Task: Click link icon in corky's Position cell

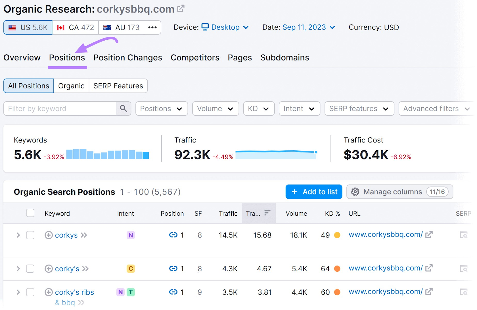Action: point(173,268)
